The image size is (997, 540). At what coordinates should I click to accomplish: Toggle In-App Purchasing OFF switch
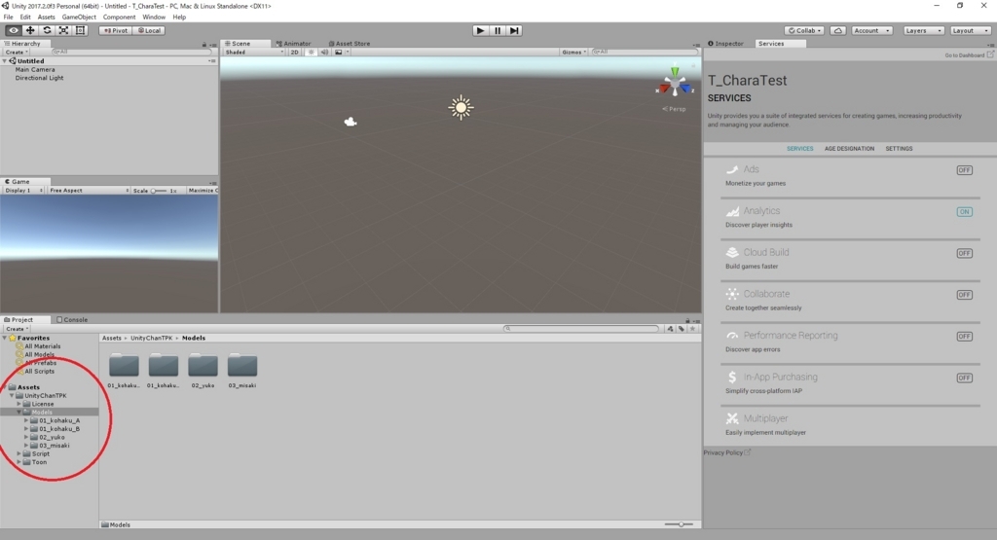coord(965,378)
